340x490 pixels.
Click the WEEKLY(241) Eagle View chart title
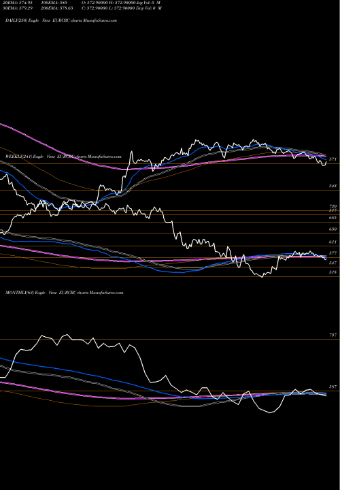point(63,157)
